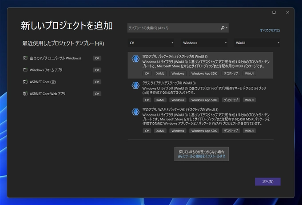Open the Windows platform filter dropdown
Image resolution: width=302 pixels, height=205 pixels.
(x=204, y=43)
